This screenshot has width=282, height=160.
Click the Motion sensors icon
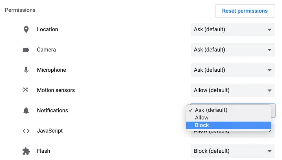tap(26, 90)
